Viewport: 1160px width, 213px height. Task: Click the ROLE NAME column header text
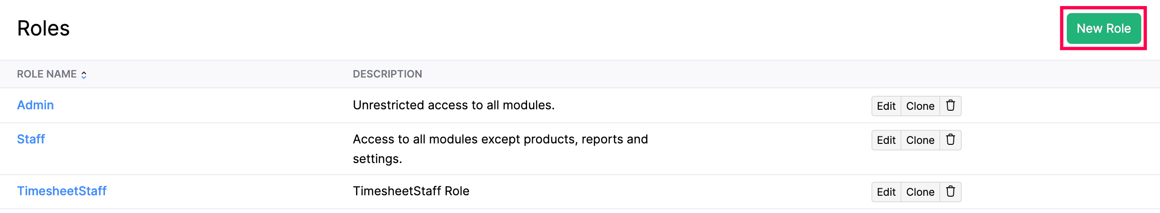47,74
